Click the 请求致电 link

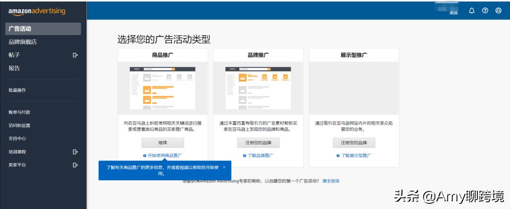[331, 181]
